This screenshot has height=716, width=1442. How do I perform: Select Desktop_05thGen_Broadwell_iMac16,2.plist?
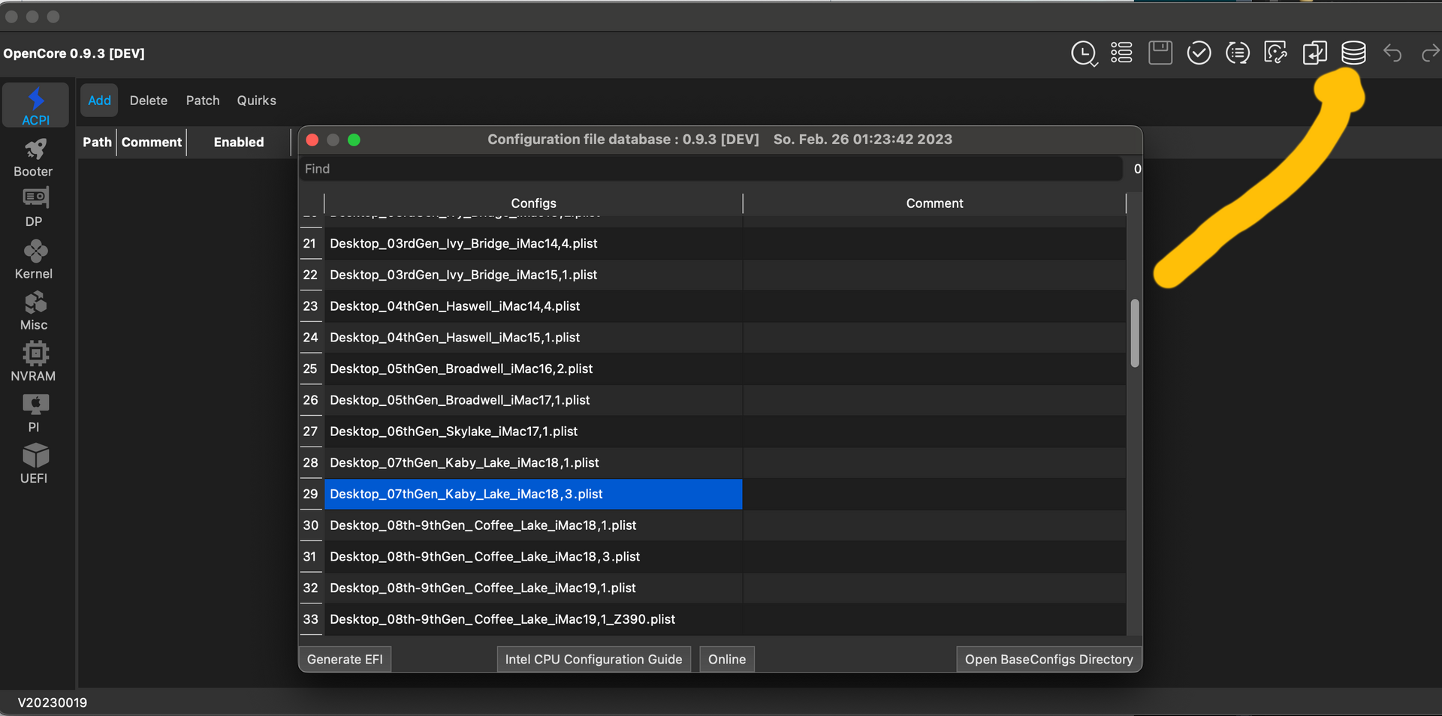(x=533, y=369)
